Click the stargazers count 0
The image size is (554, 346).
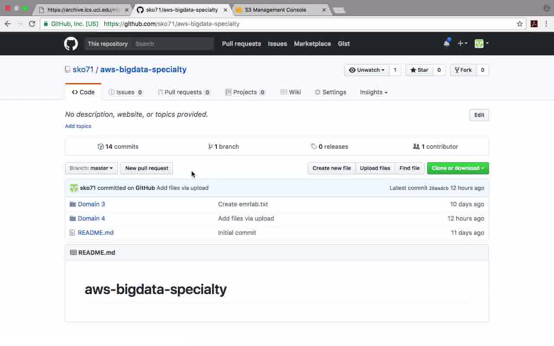tap(439, 70)
